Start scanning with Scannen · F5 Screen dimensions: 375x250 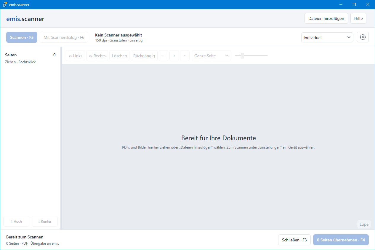coord(22,37)
